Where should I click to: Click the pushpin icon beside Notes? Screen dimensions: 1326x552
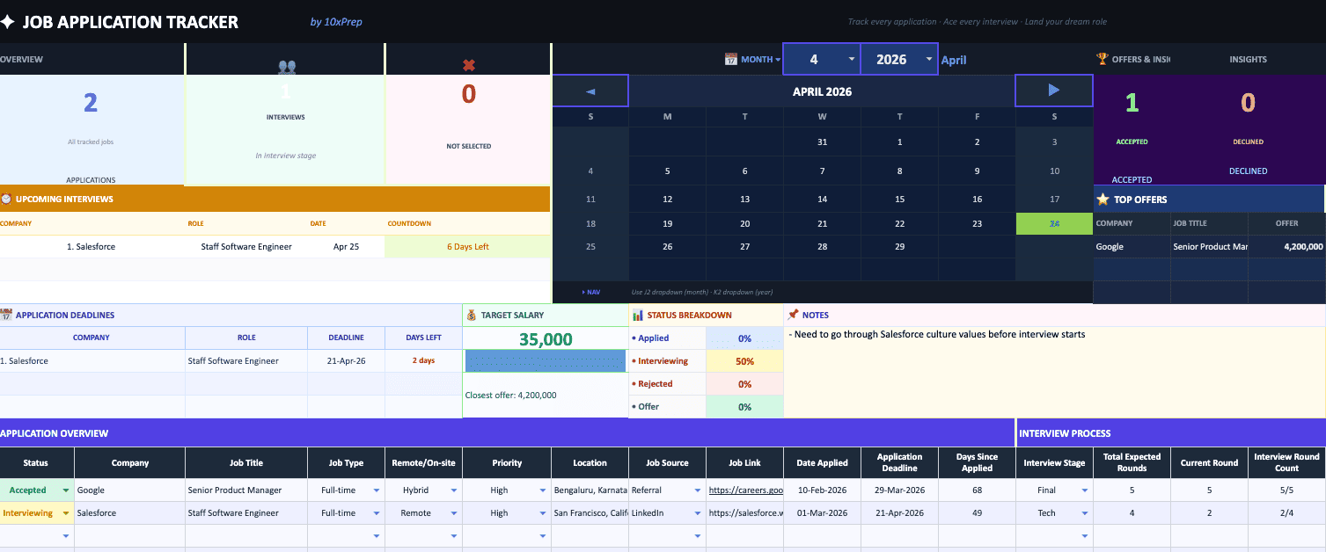pos(793,315)
